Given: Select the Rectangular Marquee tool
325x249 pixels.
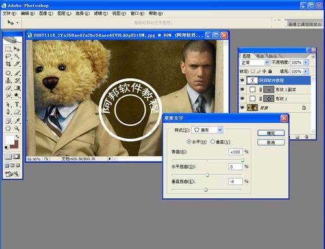Looking at the screenshot, I should point(8,49).
